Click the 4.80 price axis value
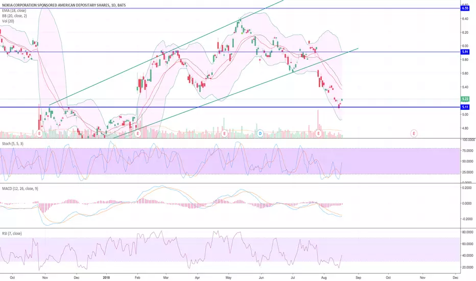 [x=465, y=128]
